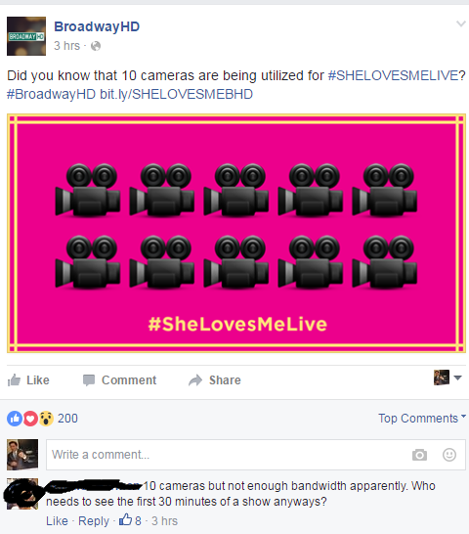Click the red Love heart reaction icon
The image size is (469, 534).
click(x=30, y=419)
